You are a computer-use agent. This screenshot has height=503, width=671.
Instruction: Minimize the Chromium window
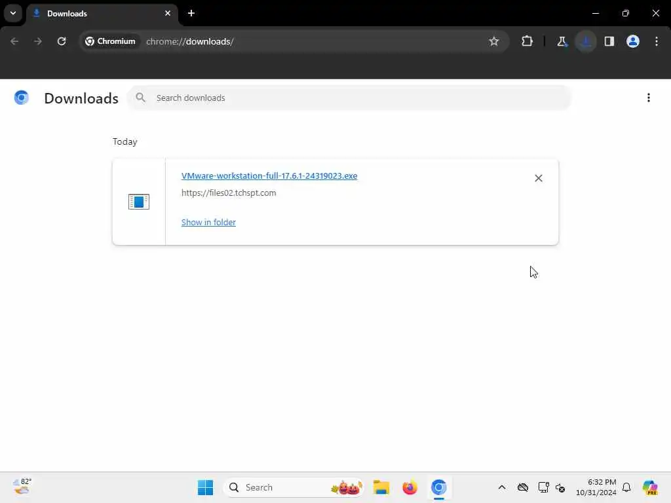tap(596, 13)
